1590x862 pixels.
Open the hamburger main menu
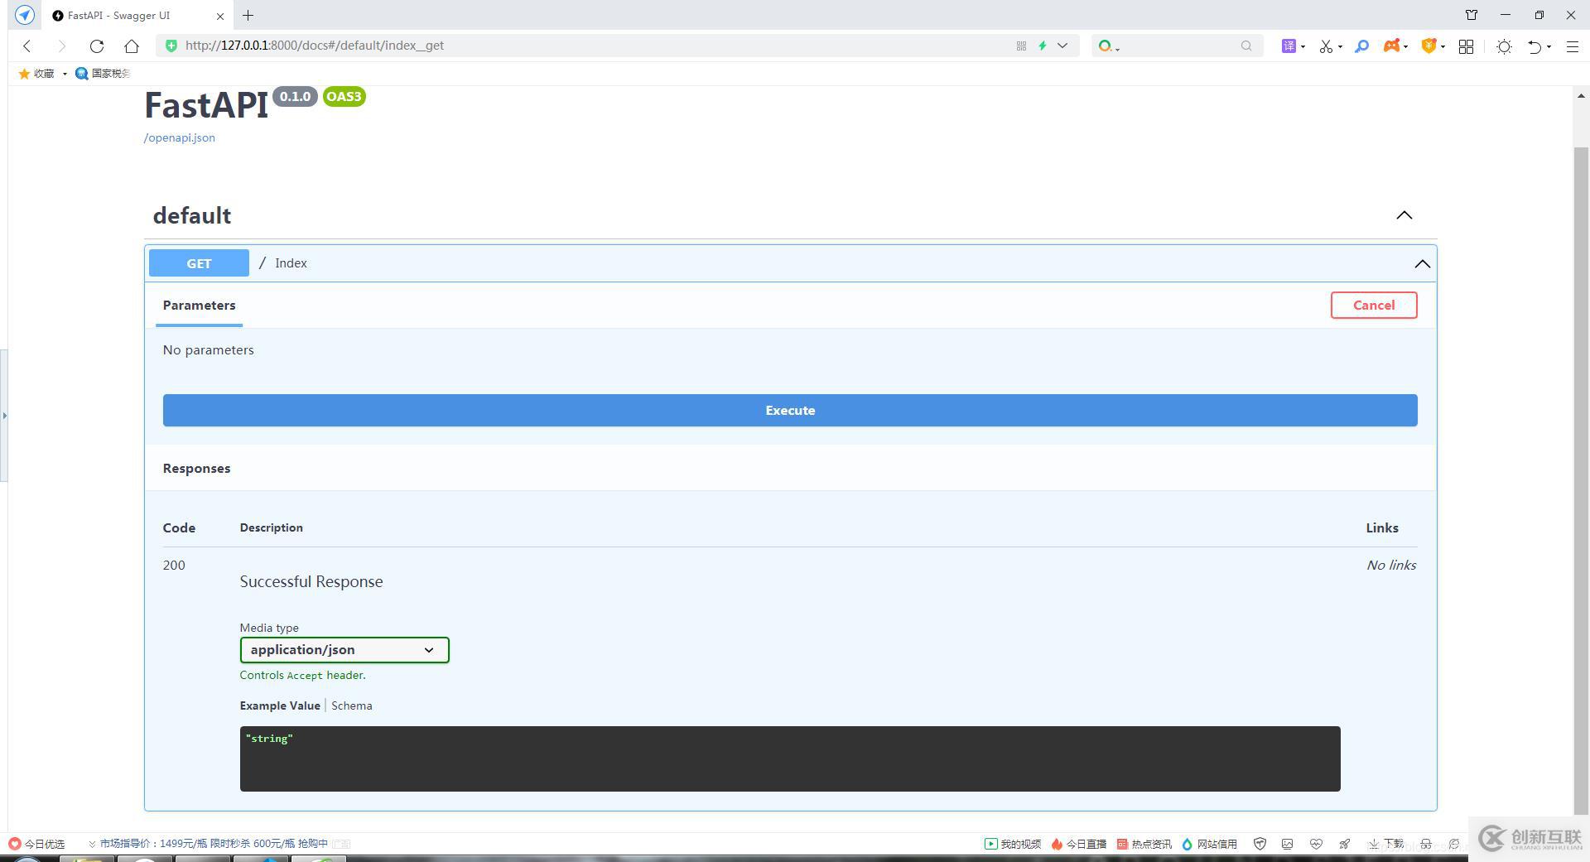pyautogui.click(x=1573, y=46)
